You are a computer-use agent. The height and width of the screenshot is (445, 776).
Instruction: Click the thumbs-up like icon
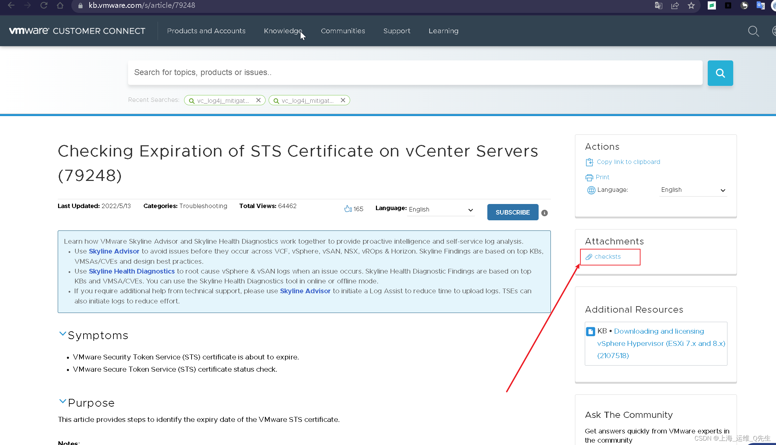click(x=348, y=209)
